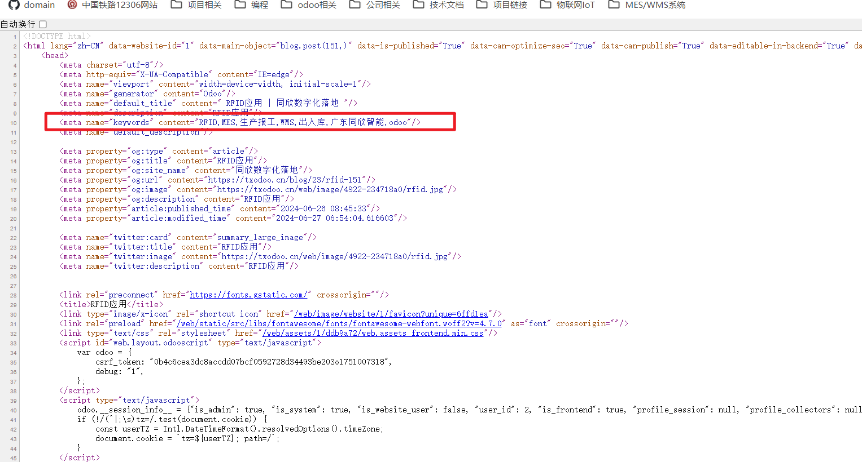Enable the 自动换行 line-wrap checkbox
This screenshot has height=462, width=862.
click(43, 24)
